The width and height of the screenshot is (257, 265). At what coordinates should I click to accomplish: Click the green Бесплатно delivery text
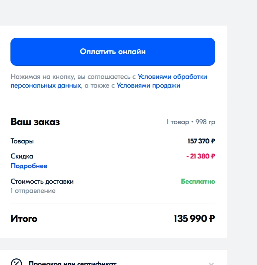198,182
